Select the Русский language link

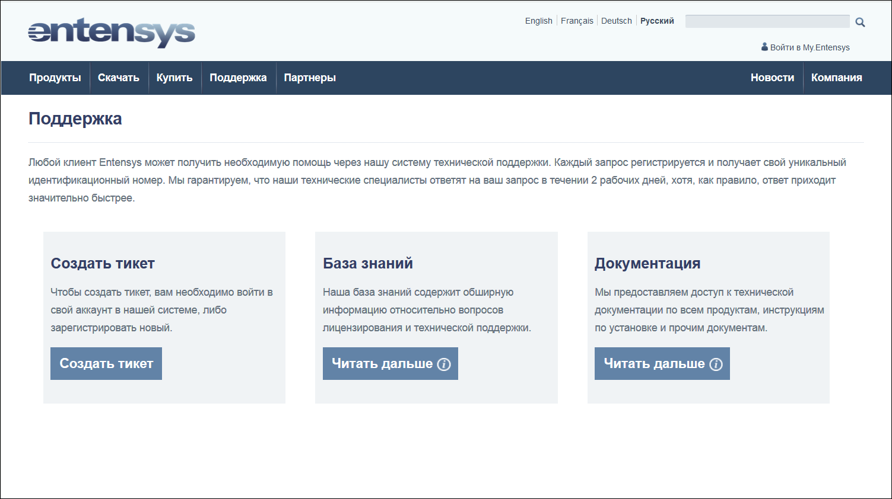pyautogui.click(x=657, y=21)
